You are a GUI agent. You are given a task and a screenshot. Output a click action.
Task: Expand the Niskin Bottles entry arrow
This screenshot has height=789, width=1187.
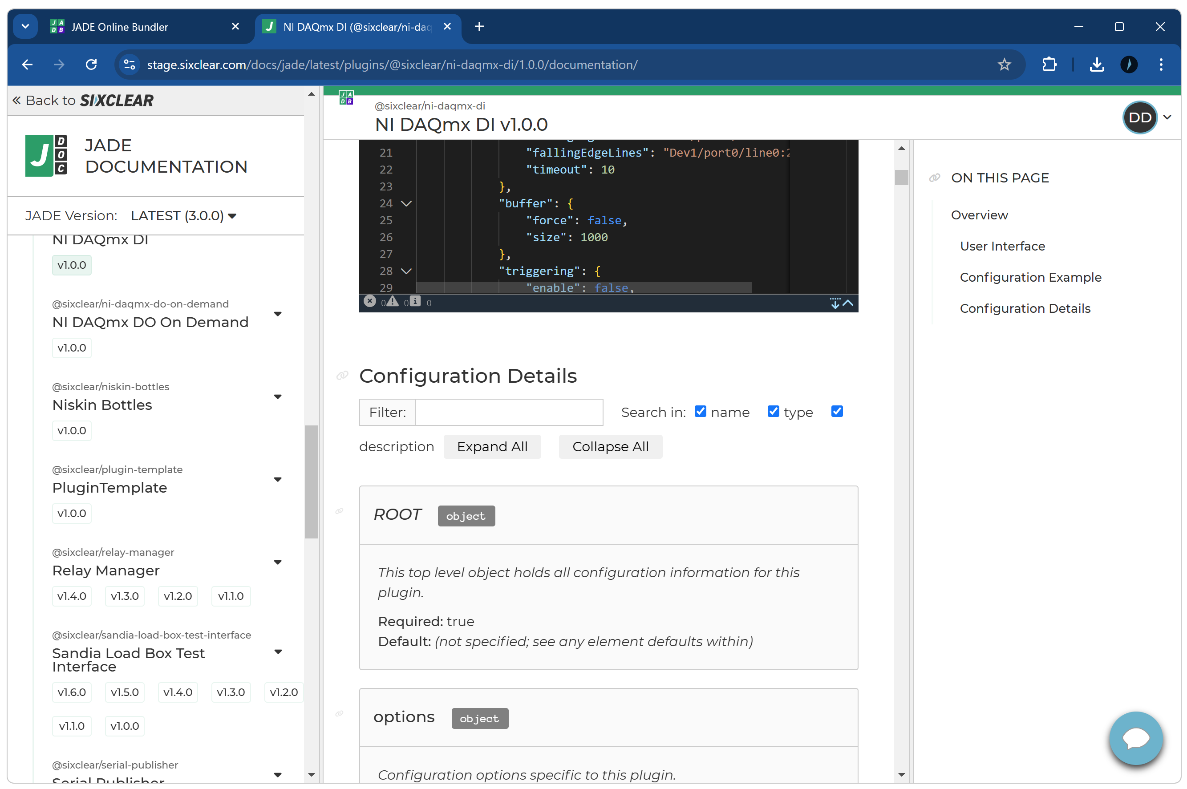click(277, 397)
